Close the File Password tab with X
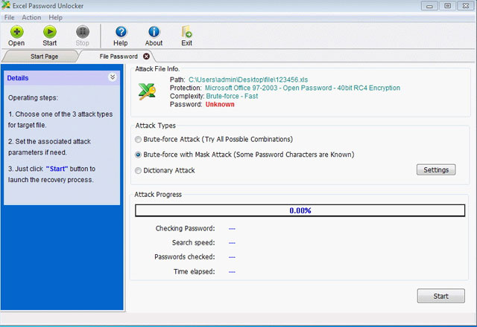Viewport: 477px width, 327px height. [x=146, y=56]
